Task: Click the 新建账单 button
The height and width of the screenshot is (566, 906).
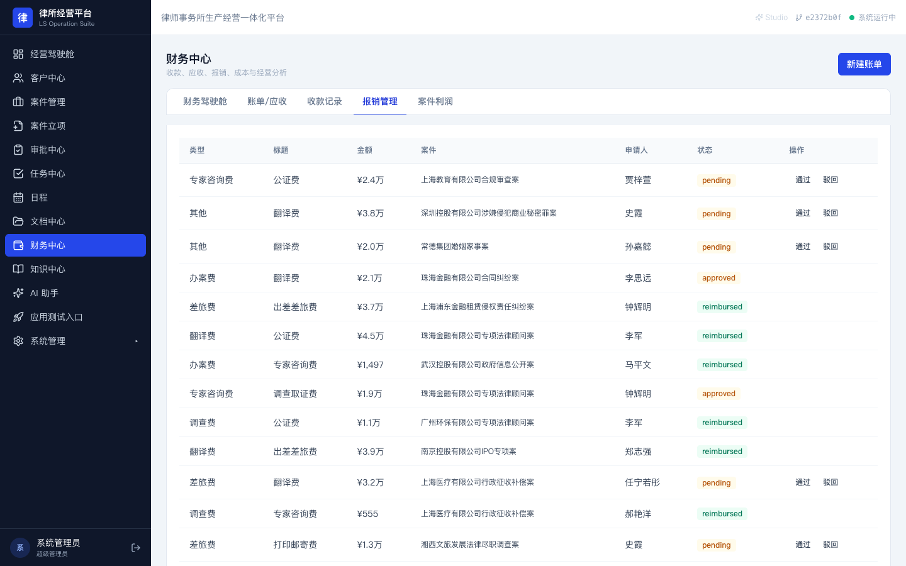Action: click(x=864, y=64)
